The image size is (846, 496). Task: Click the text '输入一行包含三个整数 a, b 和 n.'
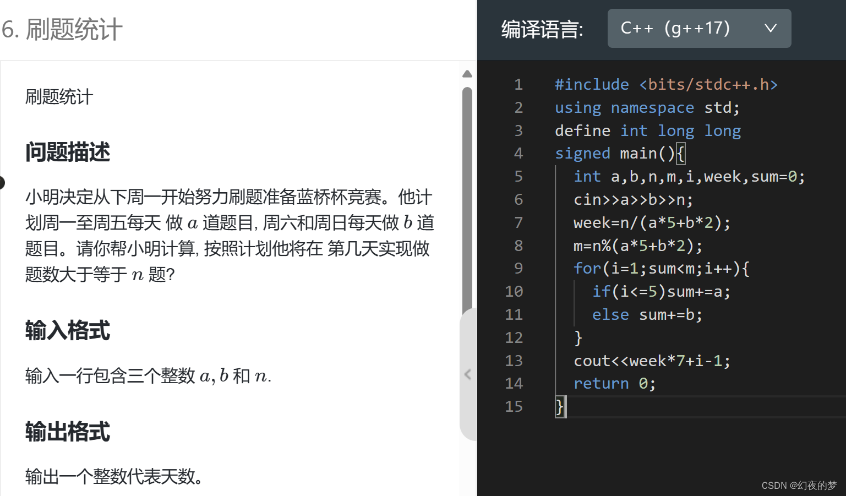point(148,375)
